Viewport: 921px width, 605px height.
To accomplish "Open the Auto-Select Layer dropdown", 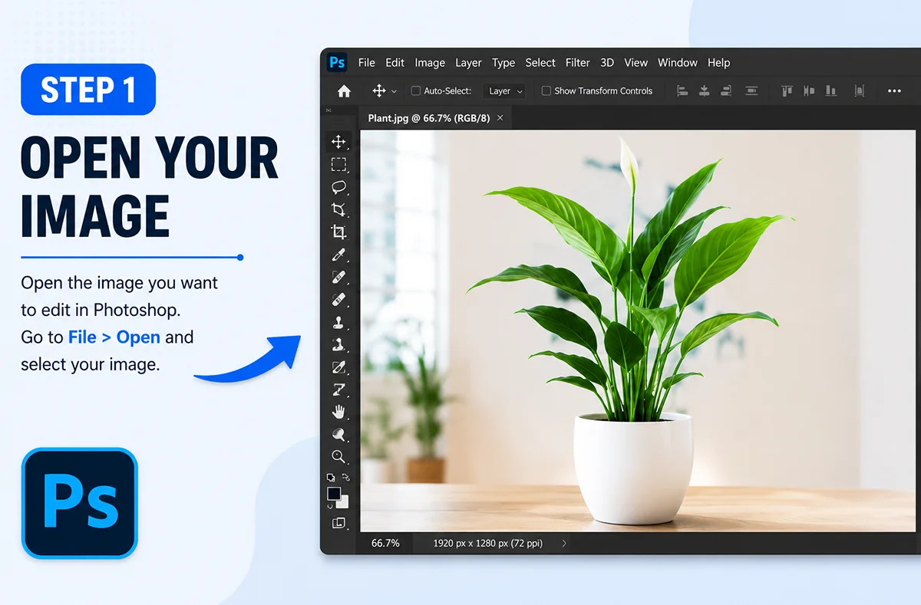I will pos(505,90).
